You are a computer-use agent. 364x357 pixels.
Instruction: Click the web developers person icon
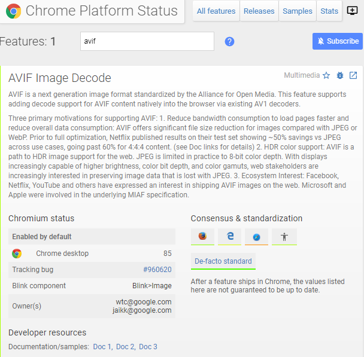[x=284, y=236]
